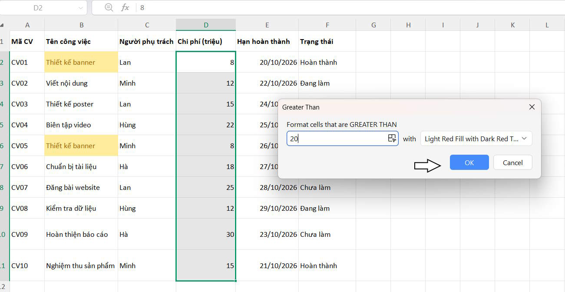Select column B header
This screenshot has height=292, width=565.
point(82,25)
